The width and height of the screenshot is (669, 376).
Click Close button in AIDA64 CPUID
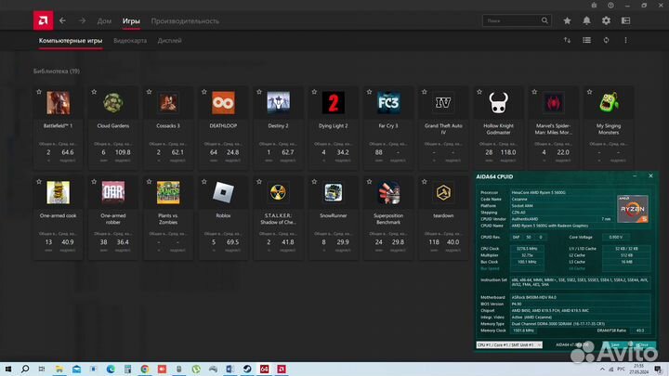tap(643, 344)
